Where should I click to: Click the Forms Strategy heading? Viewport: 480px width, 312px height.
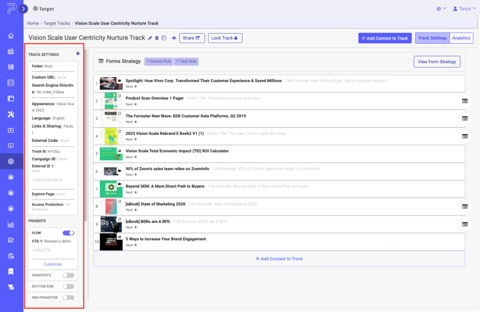[123, 61]
